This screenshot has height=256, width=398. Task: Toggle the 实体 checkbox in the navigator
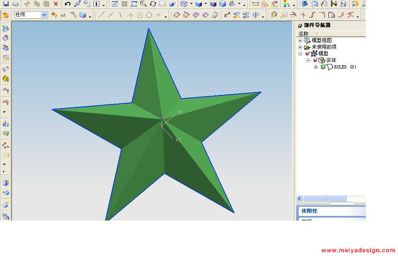(x=315, y=60)
